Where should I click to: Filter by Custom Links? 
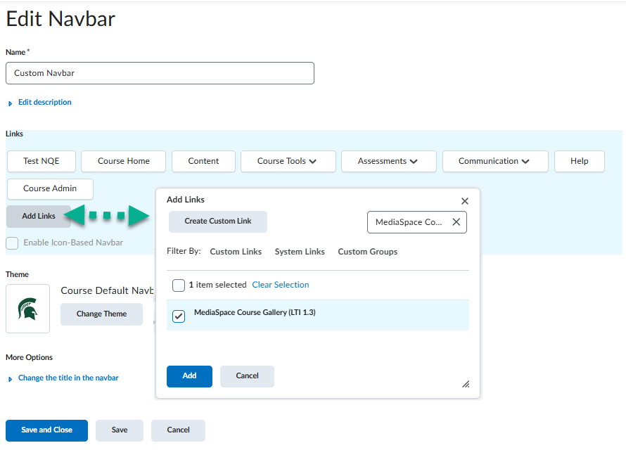pyautogui.click(x=236, y=252)
